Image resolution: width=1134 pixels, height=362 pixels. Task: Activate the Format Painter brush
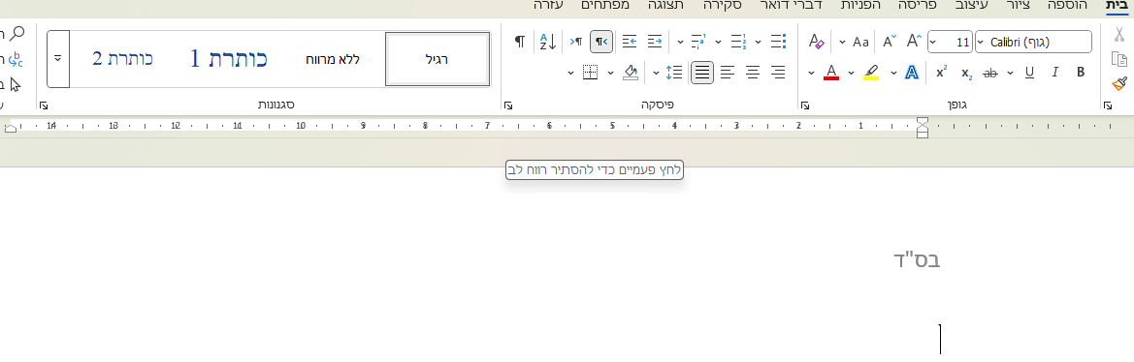[x=1119, y=83]
